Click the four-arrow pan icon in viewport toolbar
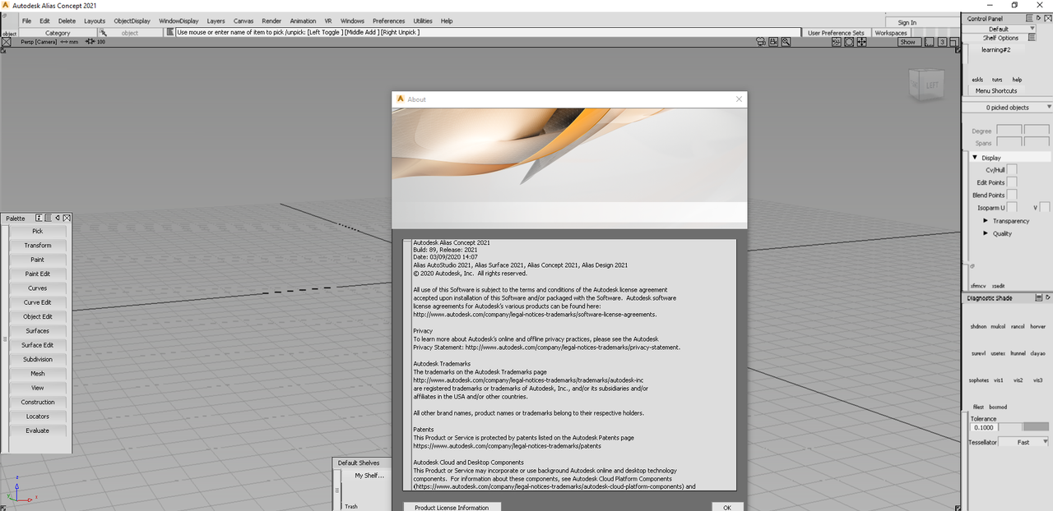Image resolution: width=1053 pixels, height=511 pixels. 861,41
